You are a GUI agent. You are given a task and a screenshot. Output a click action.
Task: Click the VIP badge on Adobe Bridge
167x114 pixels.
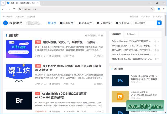(x=38, y=94)
